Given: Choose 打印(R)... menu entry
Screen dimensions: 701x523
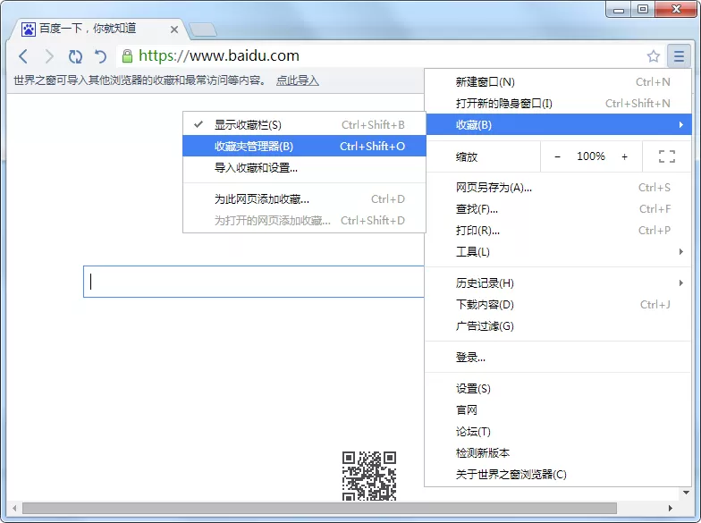Looking at the screenshot, I should [558, 231].
